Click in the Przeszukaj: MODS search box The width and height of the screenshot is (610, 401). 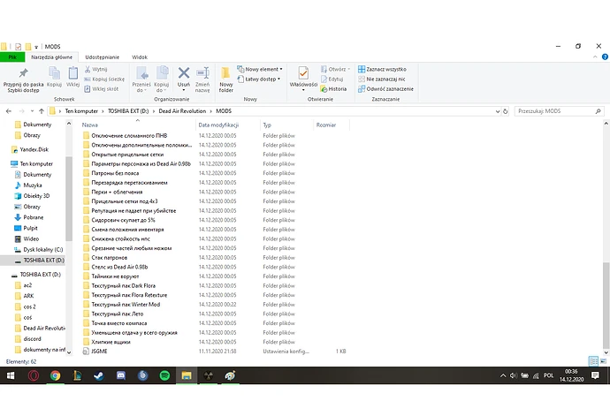point(560,111)
